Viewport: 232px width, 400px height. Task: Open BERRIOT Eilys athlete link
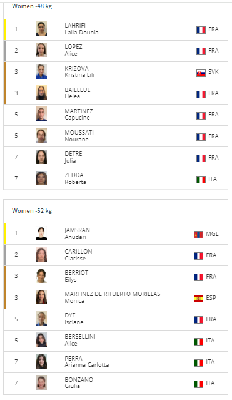(76, 276)
